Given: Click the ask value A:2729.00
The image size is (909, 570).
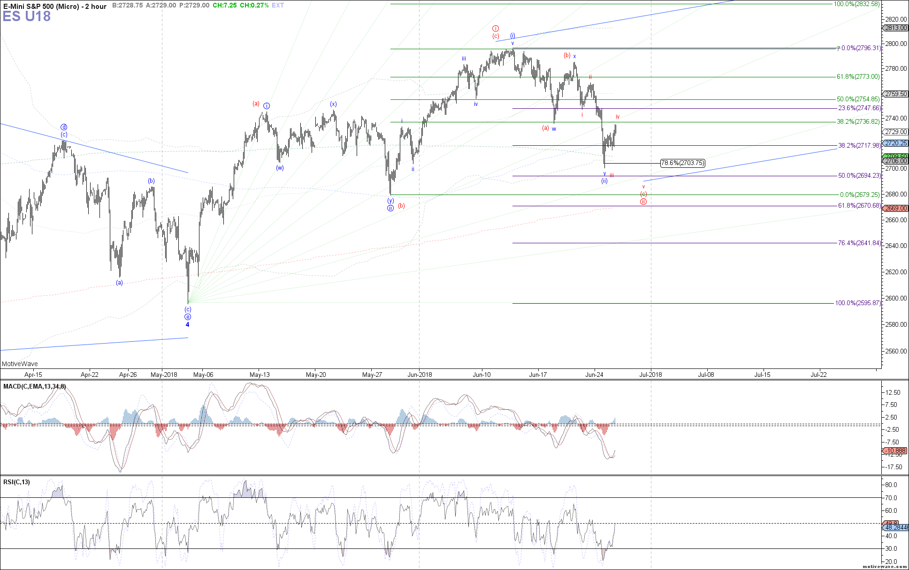Looking at the screenshot, I should (161, 6).
